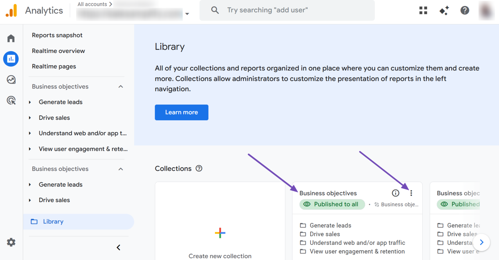Open the Google apps grid icon

point(423,10)
